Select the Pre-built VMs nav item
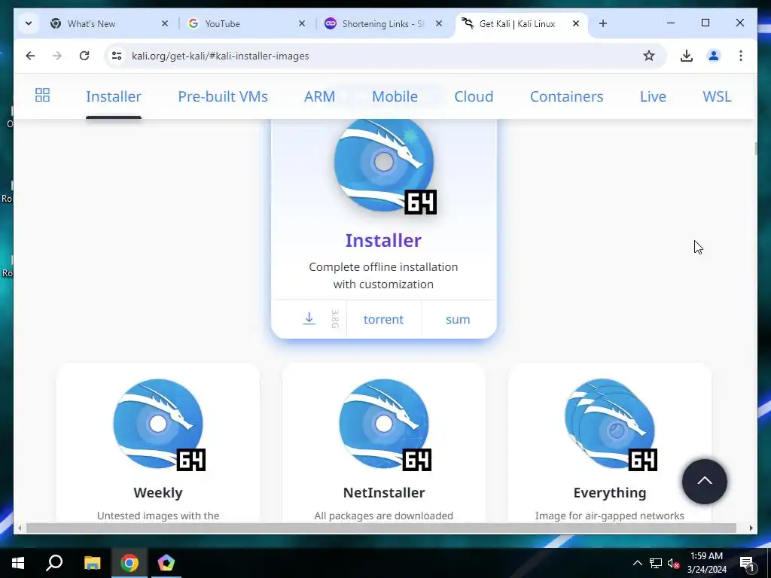Screen dimensions: 771x578 click(x=223, y=96)
